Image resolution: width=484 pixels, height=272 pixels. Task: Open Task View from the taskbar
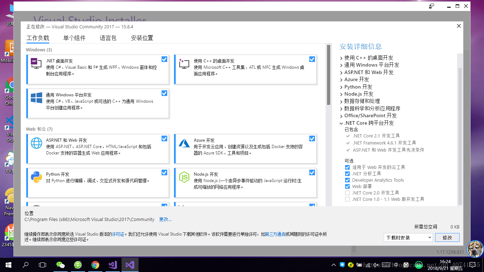(x=43, y=265)
